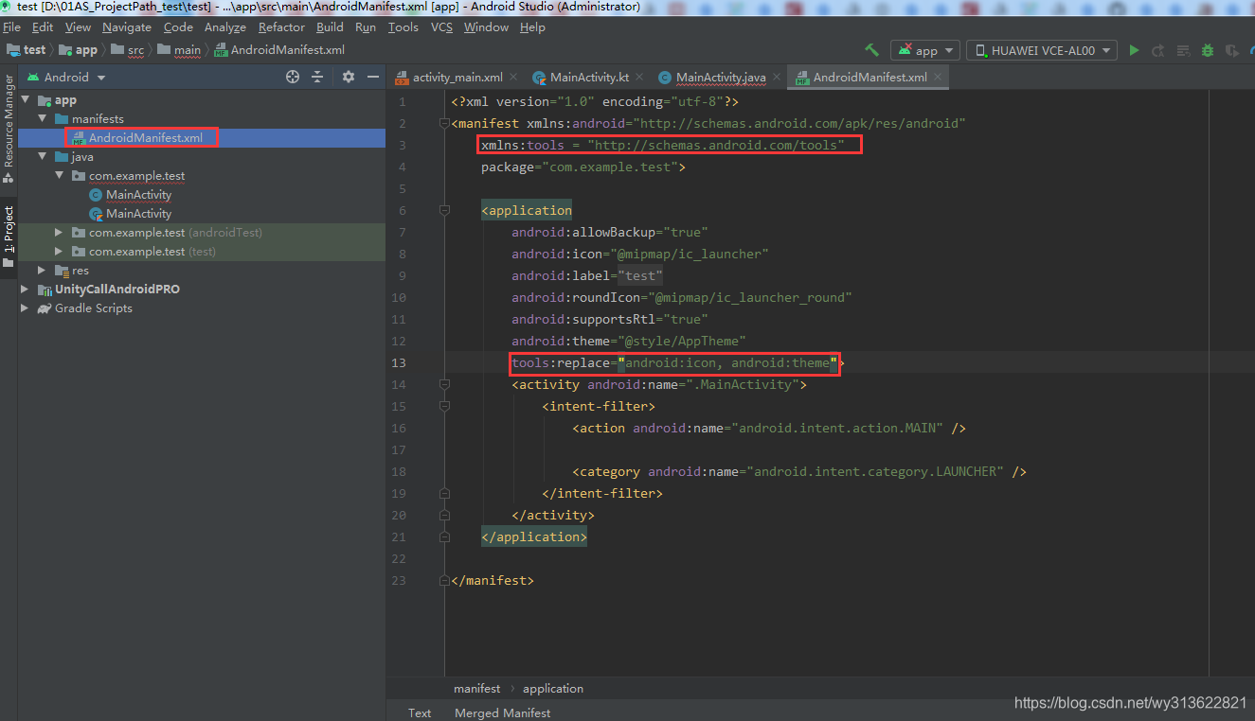Open the View menu
This screenshot has width=1255, height=721.
coord(78,27)
